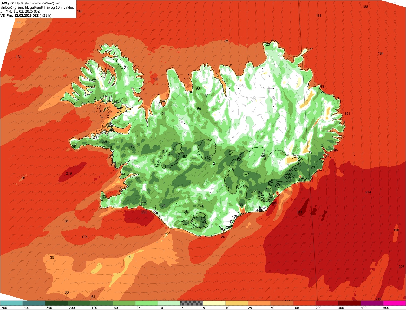Click the map value 131
The height and width of the screenshot is (310, 406).
[19, 57]
